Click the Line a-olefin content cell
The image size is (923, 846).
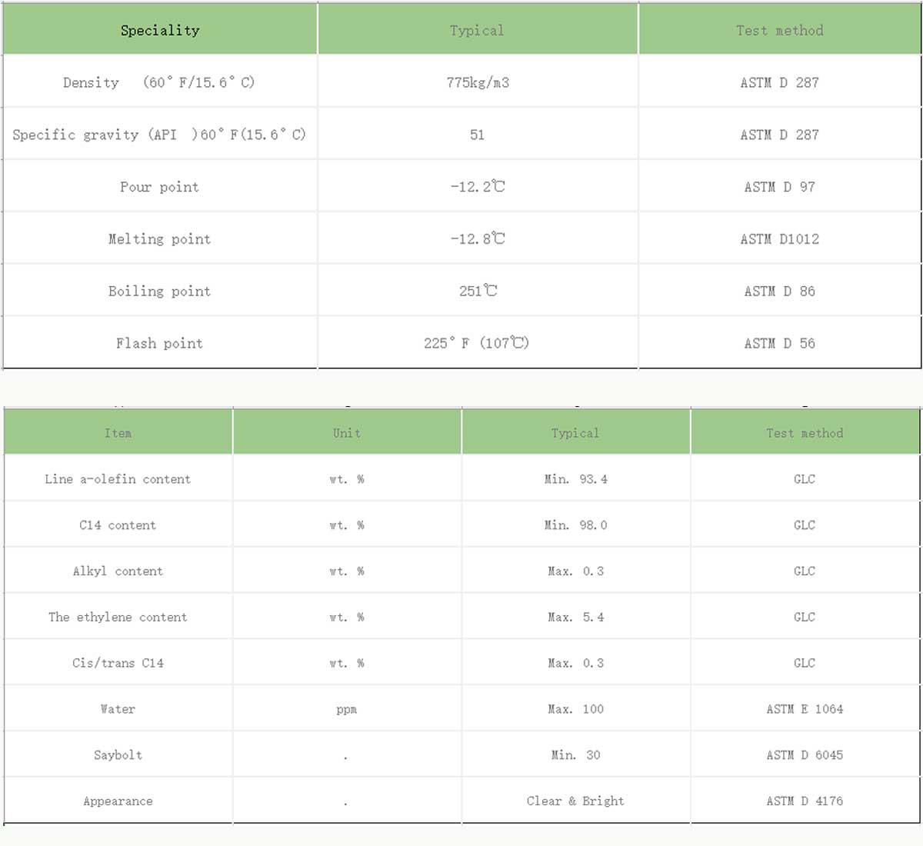118,479
